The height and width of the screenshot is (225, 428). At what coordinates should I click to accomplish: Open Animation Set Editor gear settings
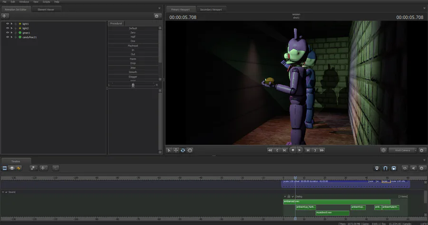[157, 16]
